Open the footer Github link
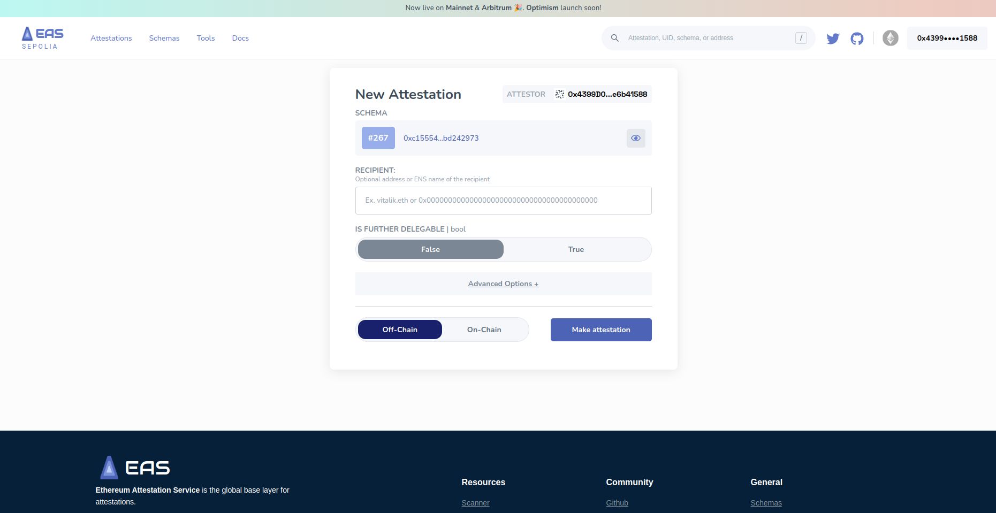Viewport: 996px width, 513px height. click(x=617, y=503)
